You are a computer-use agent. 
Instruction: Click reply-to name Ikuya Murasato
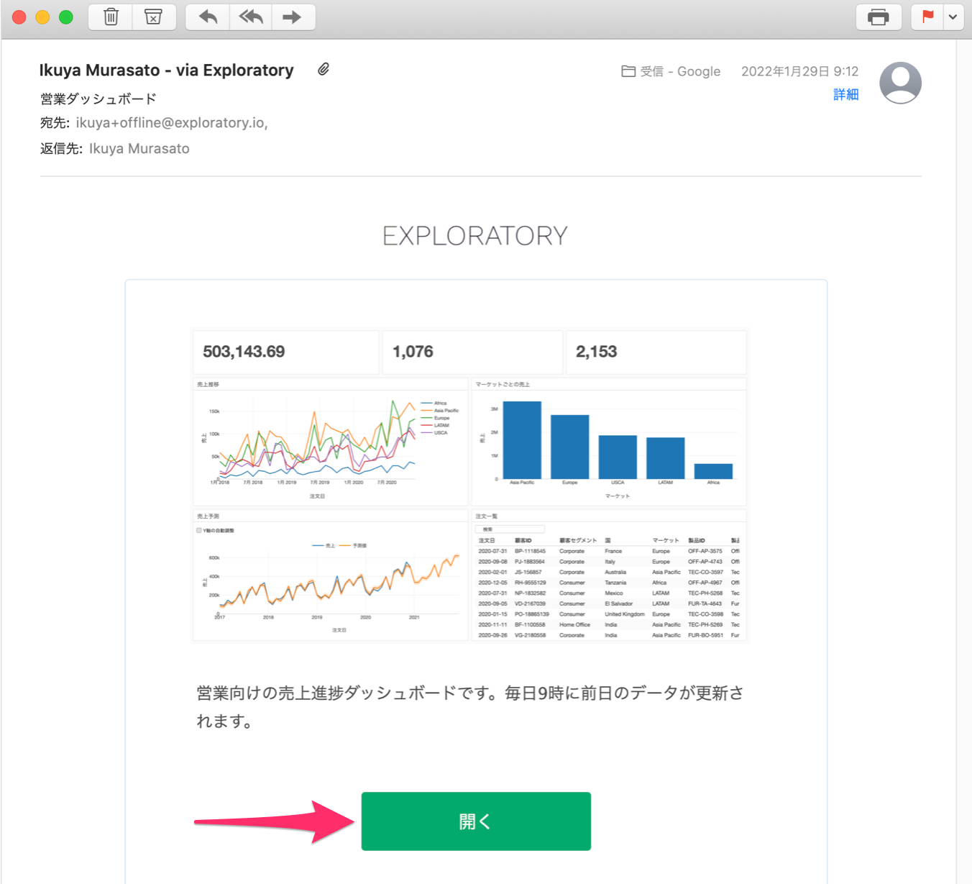[x=139, y=149]
